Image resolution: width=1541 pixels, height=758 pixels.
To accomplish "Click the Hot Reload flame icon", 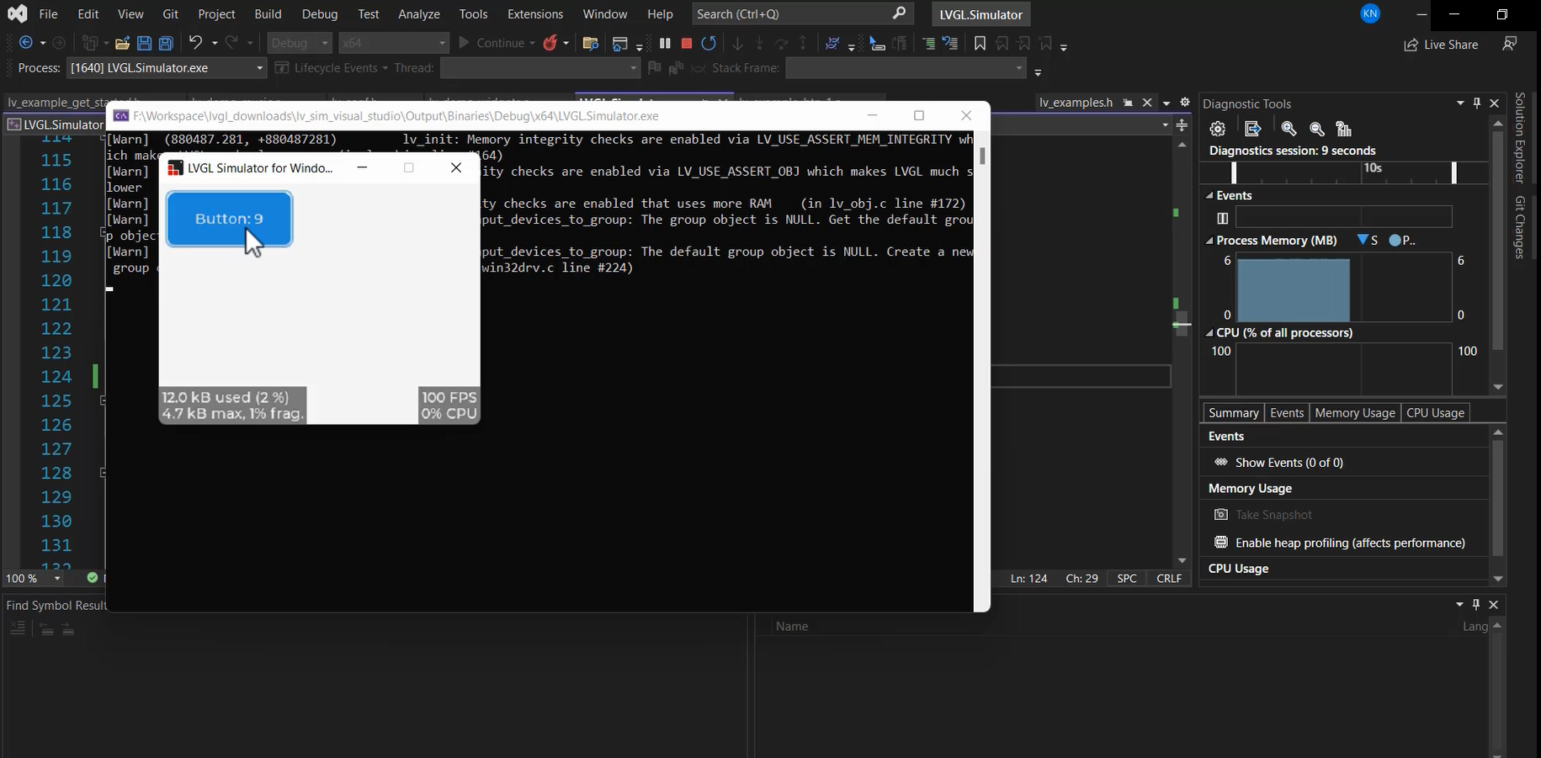I will (550, 43).
